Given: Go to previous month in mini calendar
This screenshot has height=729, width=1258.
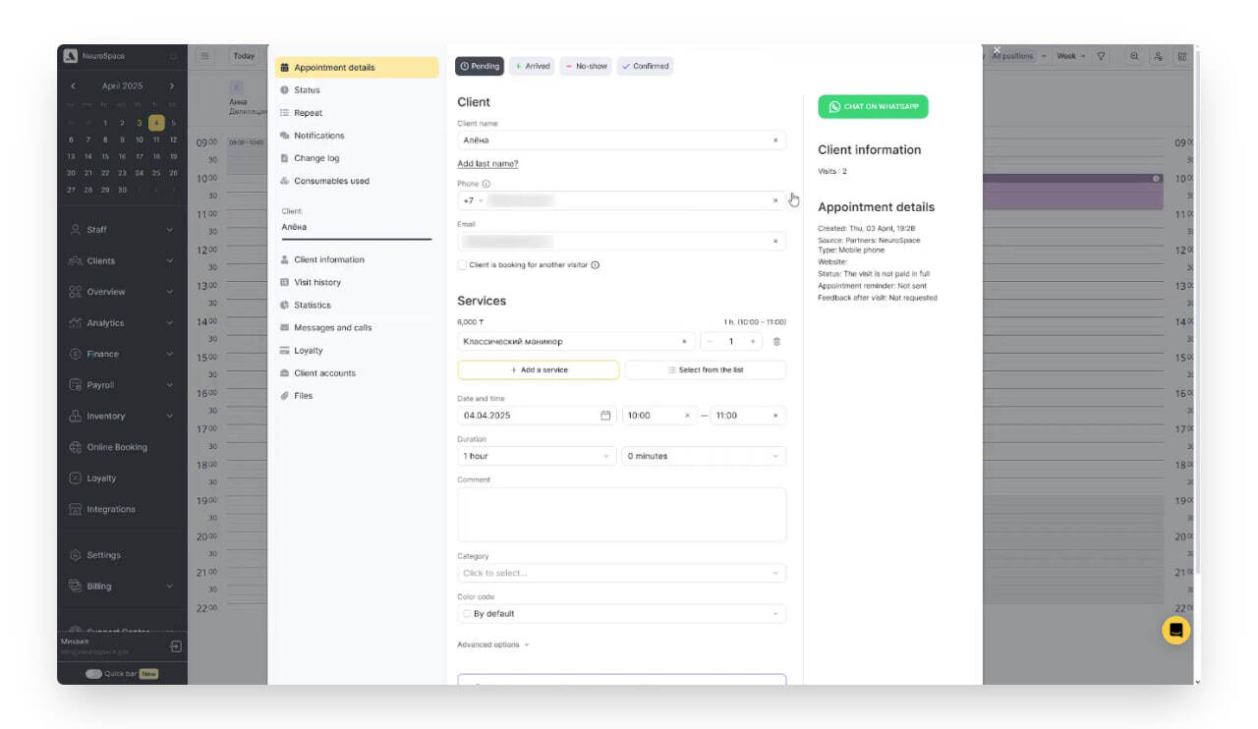Looking at the screenshot, I should pyautogui.click(x=73, y=86).
